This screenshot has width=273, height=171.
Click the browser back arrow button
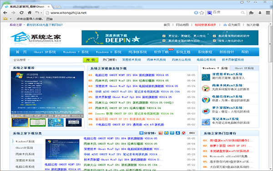[x=5, y=13]
